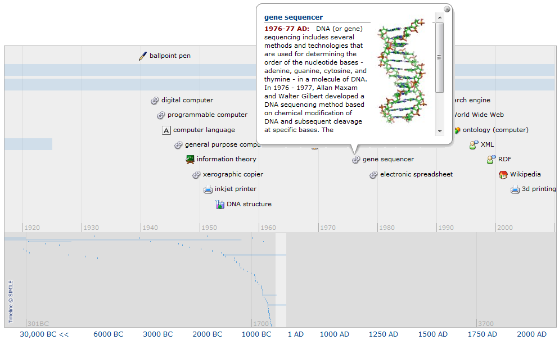Click the RDF people icon

[492, 159]
